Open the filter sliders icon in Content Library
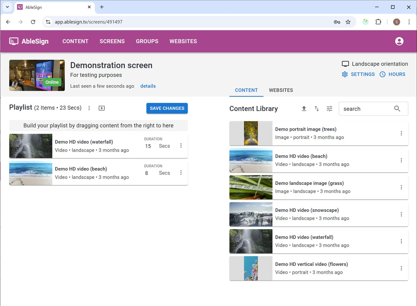The width and height of the screenshot is (417, 306). click(329, 109)
